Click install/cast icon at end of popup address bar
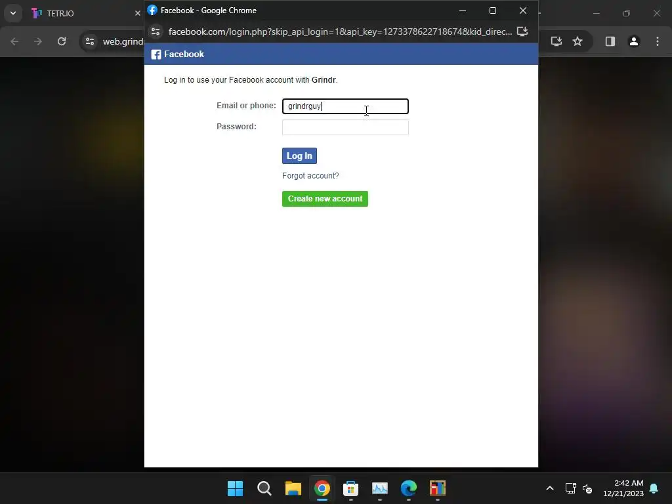 click(522, 31)
